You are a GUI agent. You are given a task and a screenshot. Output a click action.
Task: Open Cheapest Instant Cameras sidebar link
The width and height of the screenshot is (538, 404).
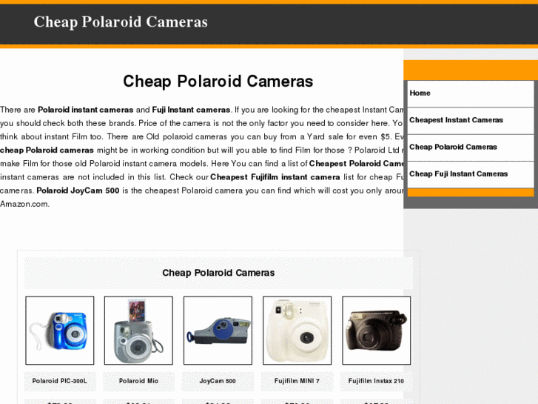tap(471, 120)
